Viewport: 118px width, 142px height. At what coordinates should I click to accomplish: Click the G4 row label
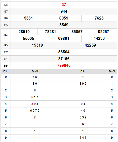click(x=6, y=35)
